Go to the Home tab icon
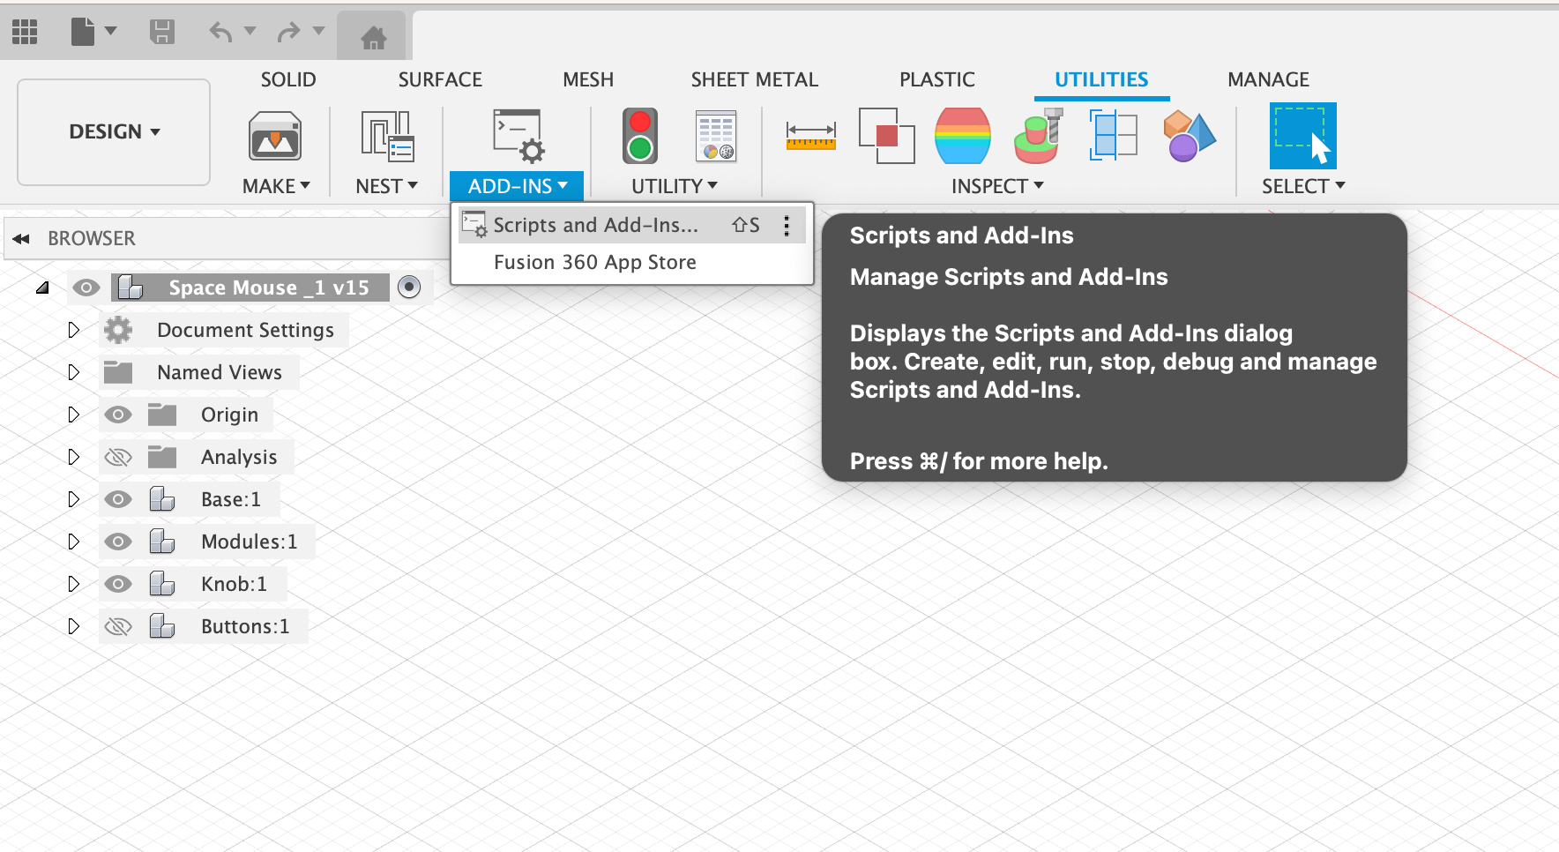The image size is (1559, 852). coord(373,37)
